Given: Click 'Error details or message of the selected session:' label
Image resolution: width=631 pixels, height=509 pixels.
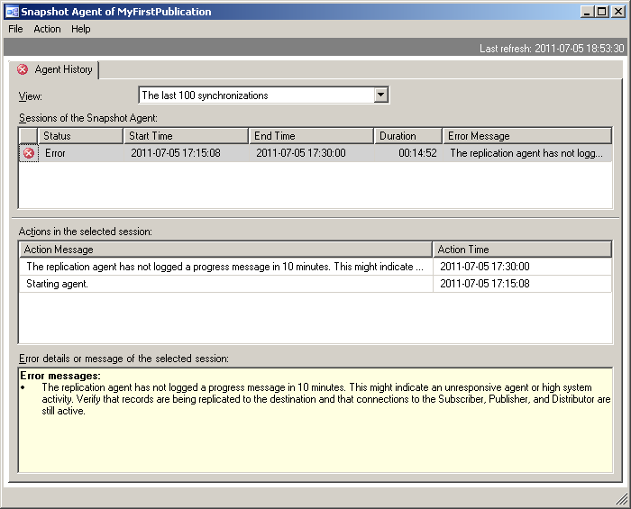Looking at the screenshot, I should [x=123, y=359].
